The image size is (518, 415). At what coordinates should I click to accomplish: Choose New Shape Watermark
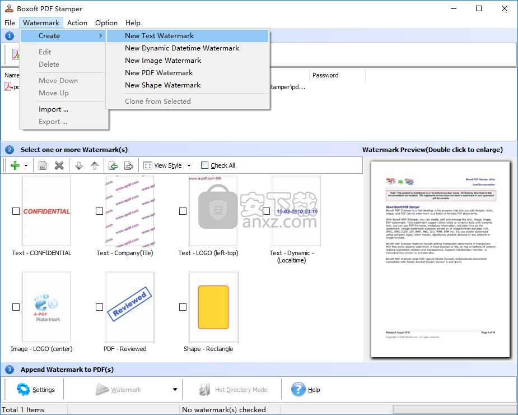(188, 85)
